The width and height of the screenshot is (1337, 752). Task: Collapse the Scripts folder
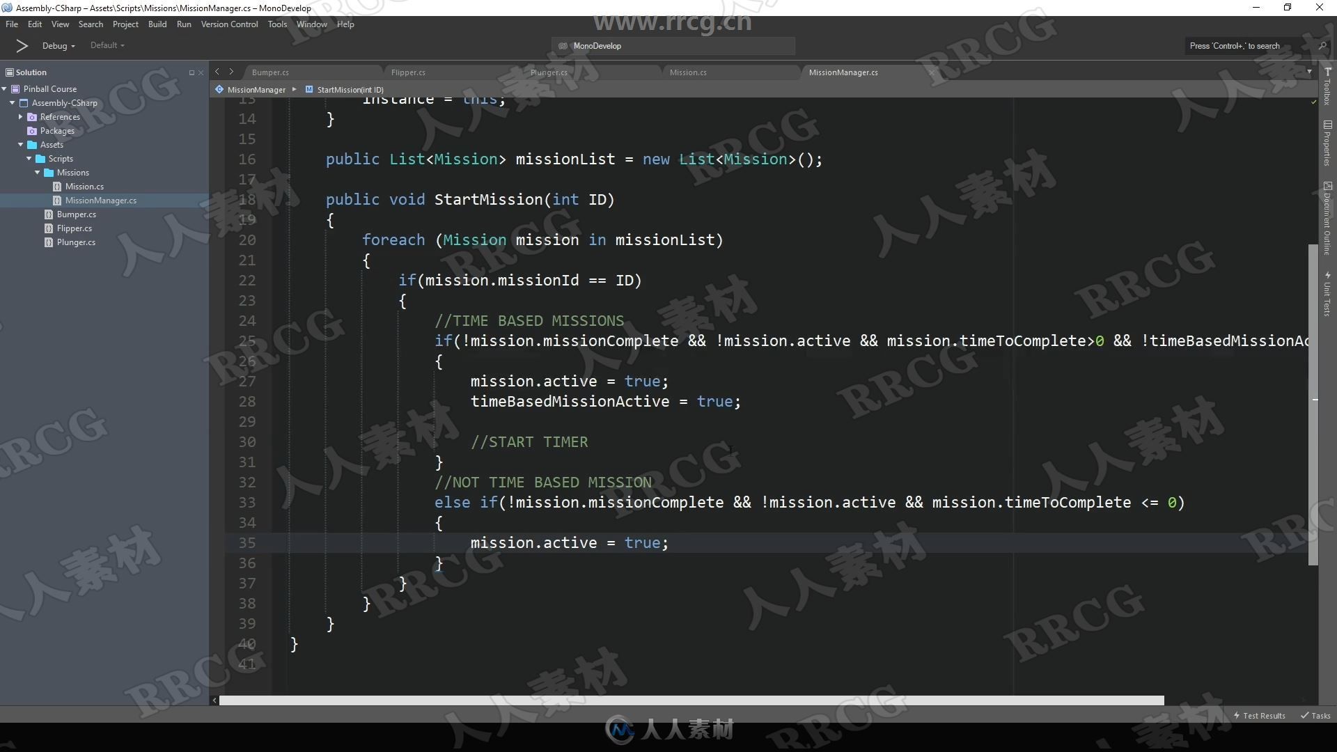tap(29, 159)
